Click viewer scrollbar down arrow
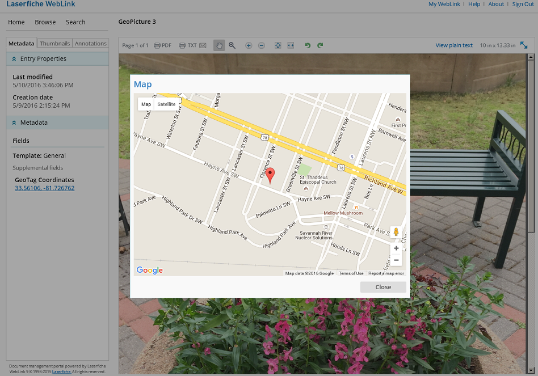This screenshot has height=376, width=538. 531,370
